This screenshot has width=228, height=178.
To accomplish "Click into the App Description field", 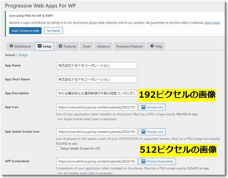I will pyautogui.click(x=97, y=93).
